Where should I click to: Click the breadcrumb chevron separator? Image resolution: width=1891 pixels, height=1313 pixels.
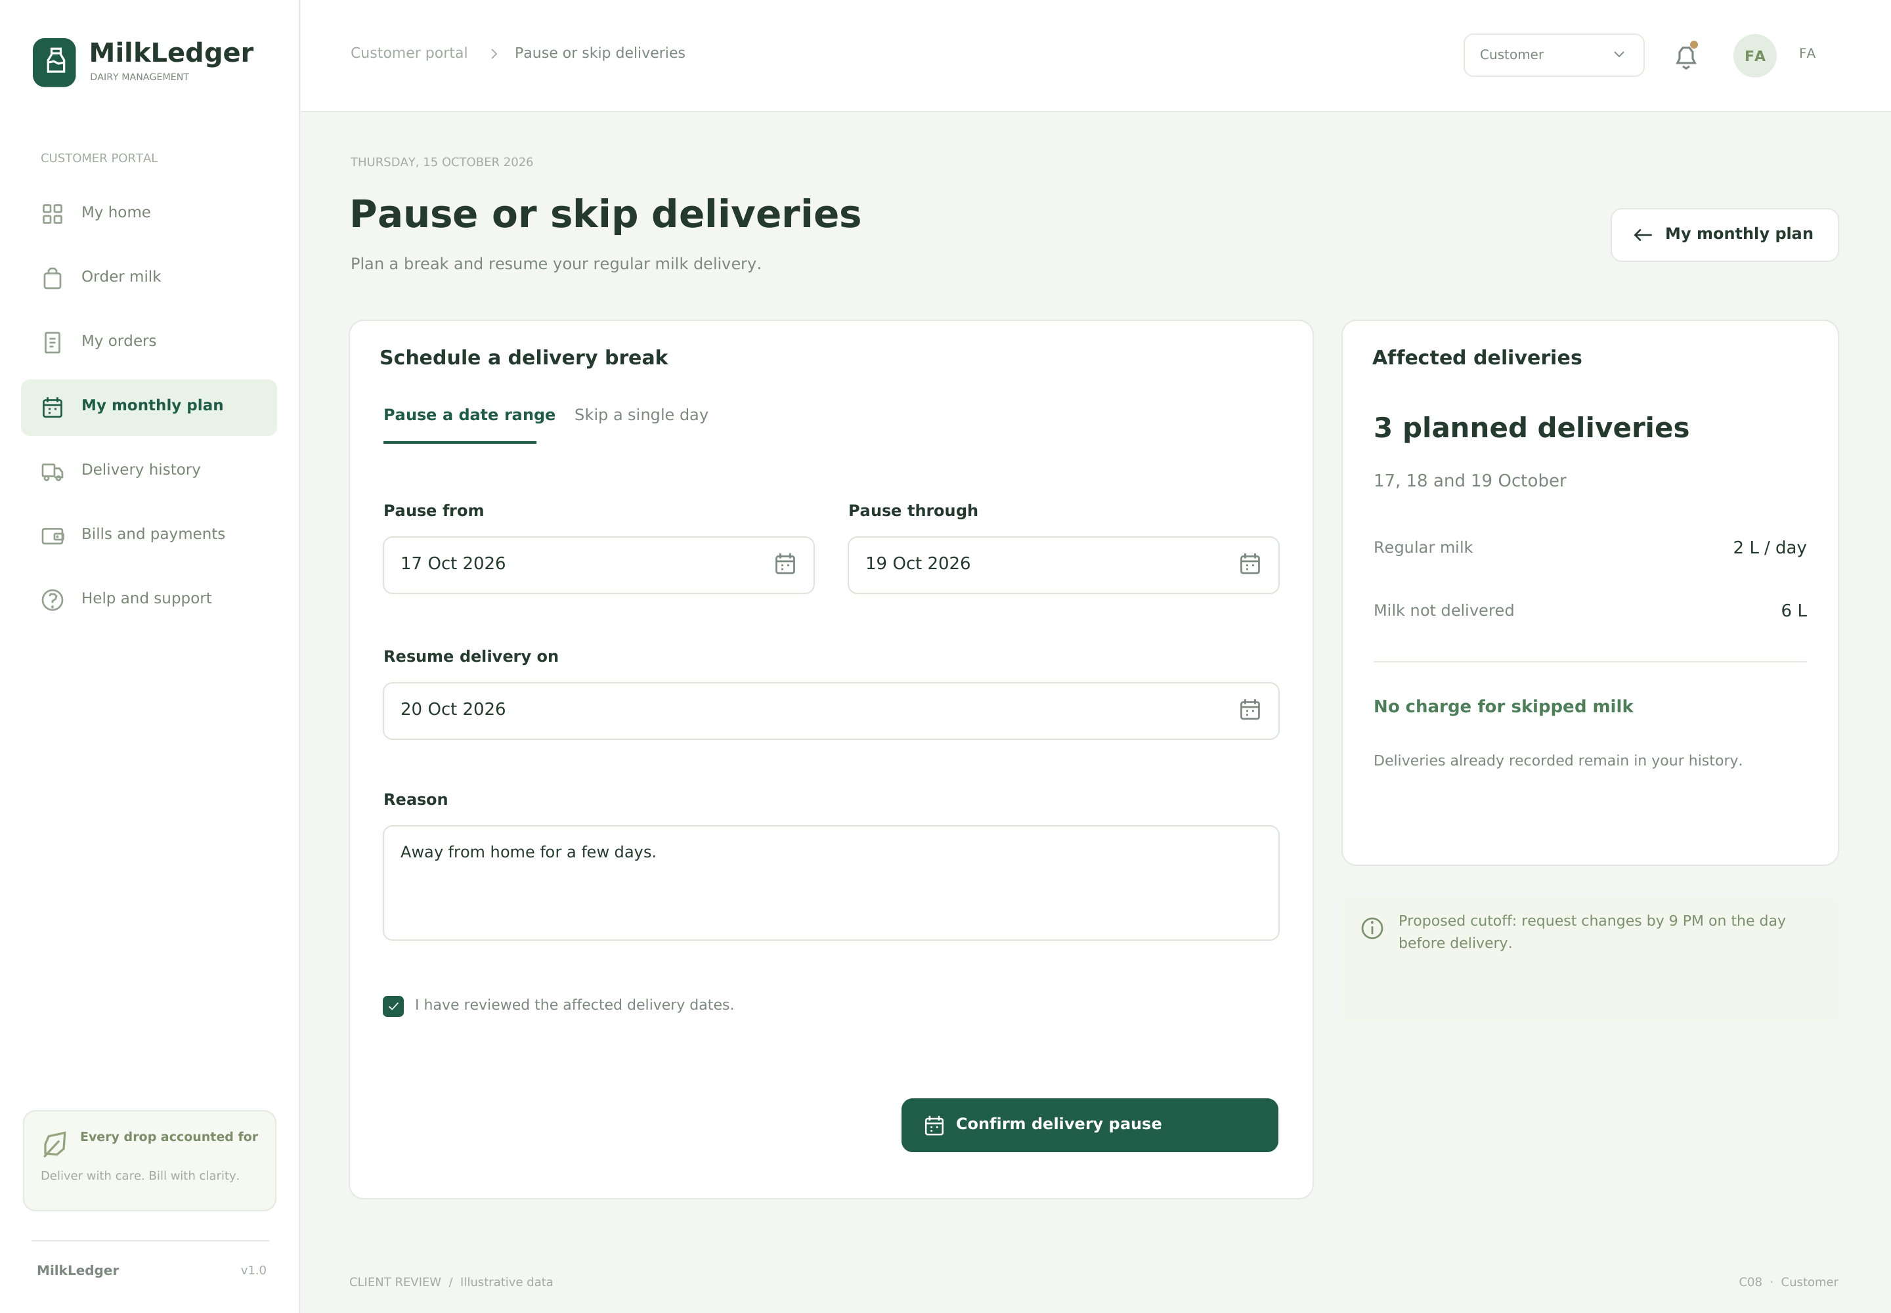(x=494, y=53)
